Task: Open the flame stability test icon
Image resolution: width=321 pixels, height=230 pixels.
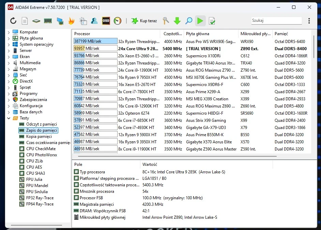Action: [71, 21]
